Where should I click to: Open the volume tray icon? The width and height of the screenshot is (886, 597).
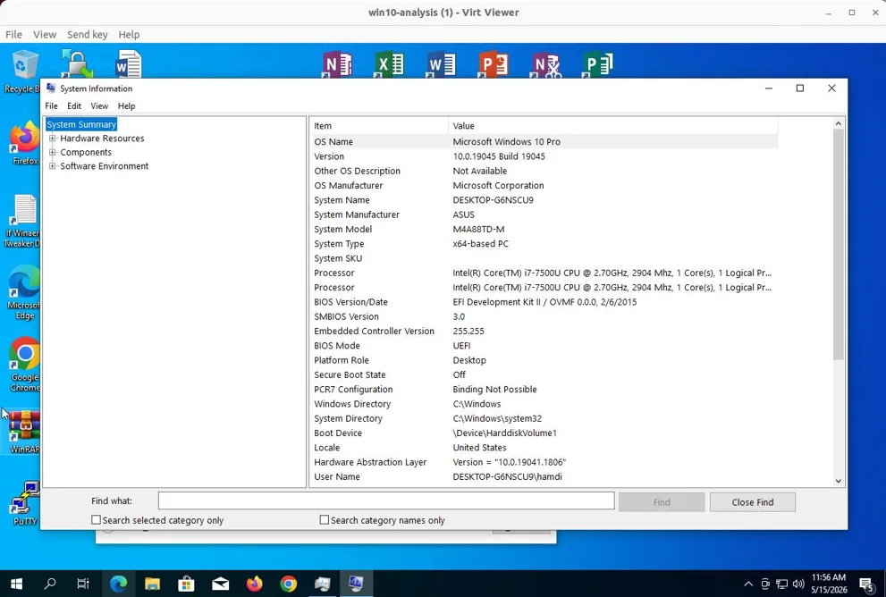click(x=798, y=584)
